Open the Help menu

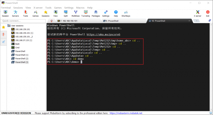(90, 8)
